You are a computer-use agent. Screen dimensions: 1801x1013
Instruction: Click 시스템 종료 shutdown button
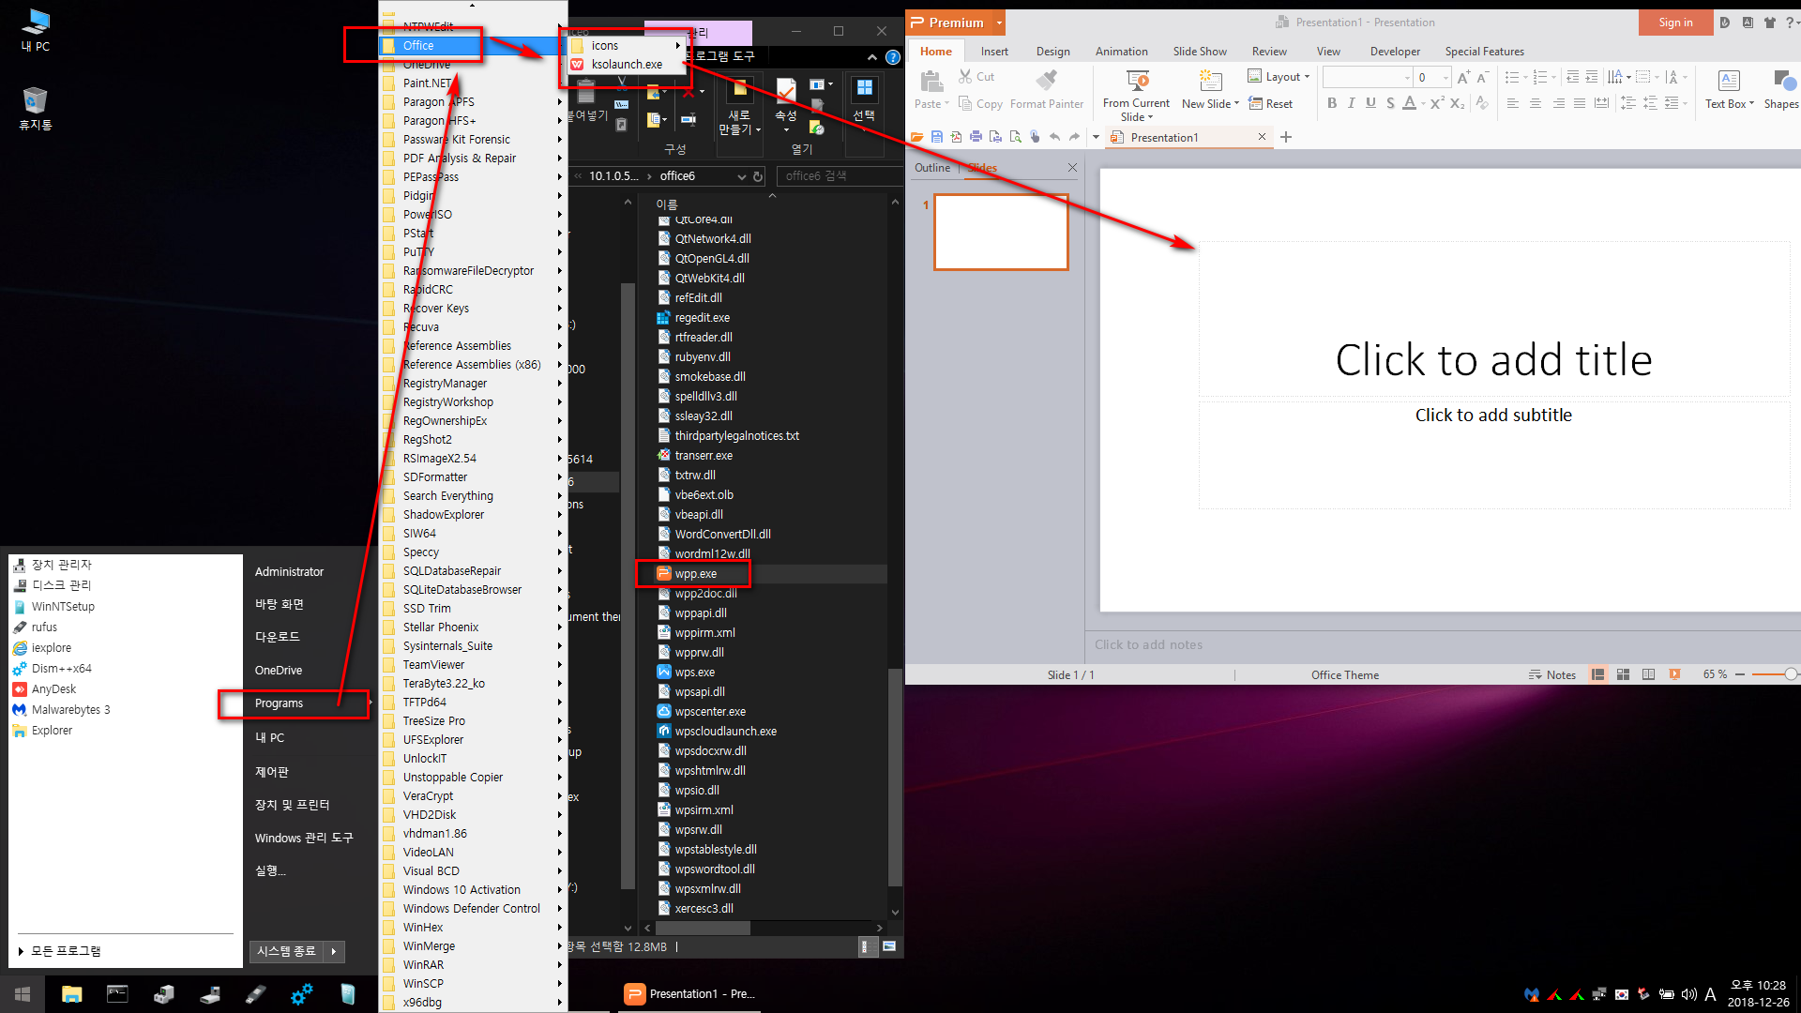point(287,951)
